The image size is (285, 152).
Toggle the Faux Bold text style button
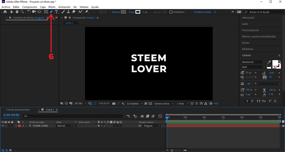click(x=247, y=101)
